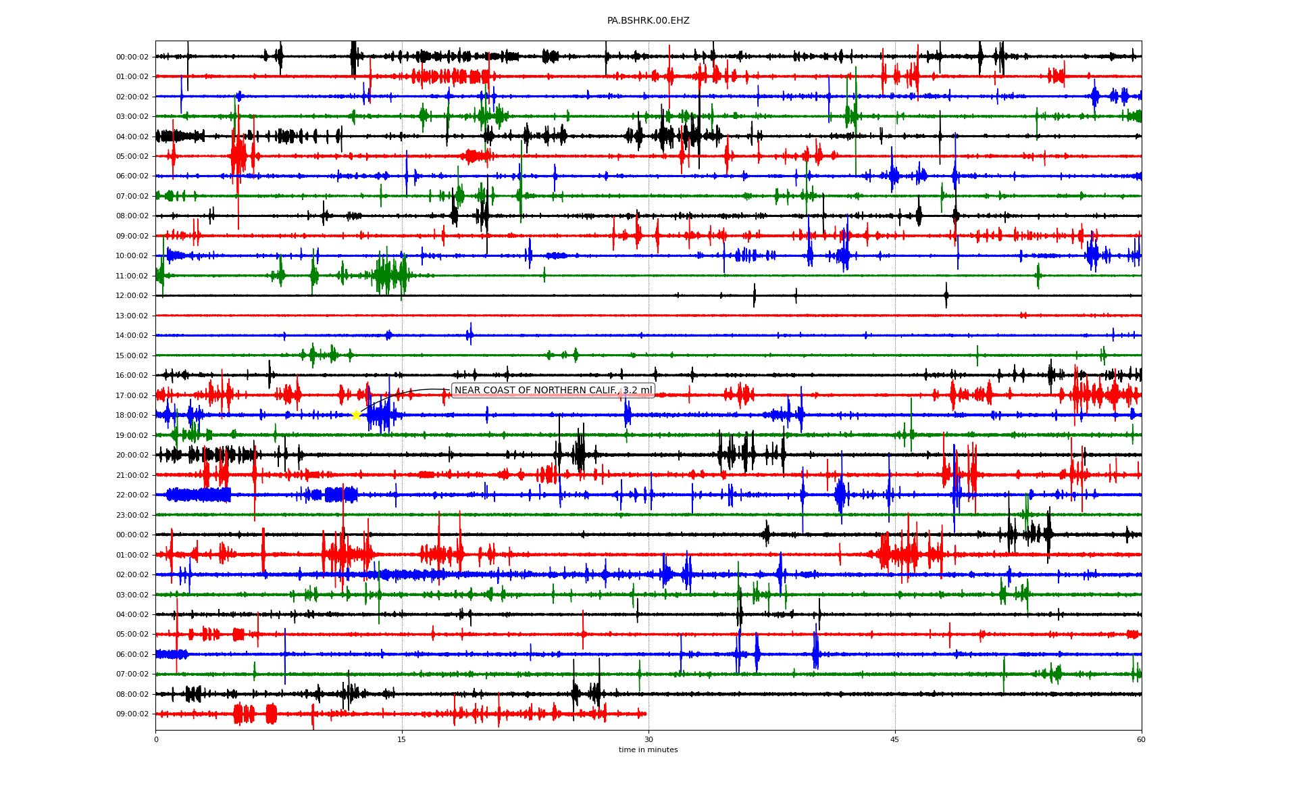Image resolution: width=1297 pixels, height=811 pixels.
Task: Click the 0 tick label on the x-axis
Action: click(x=156, y=739)
